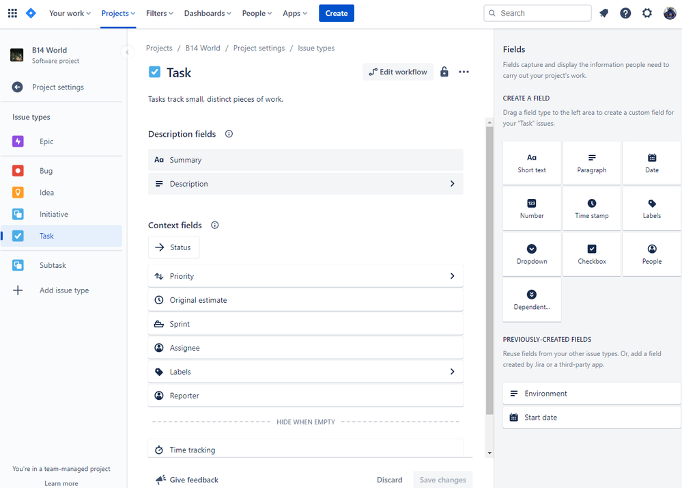Select the Reporter field row
Viewport: 682px width, 488px height.
tap(305, 396)
